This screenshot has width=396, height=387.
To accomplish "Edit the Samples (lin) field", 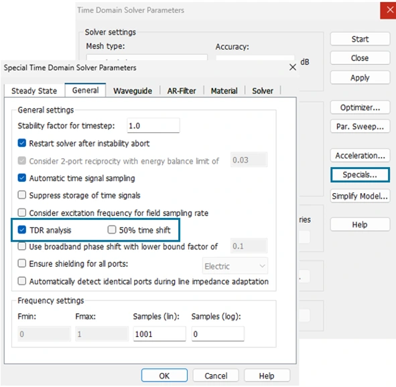I will 159,334.
